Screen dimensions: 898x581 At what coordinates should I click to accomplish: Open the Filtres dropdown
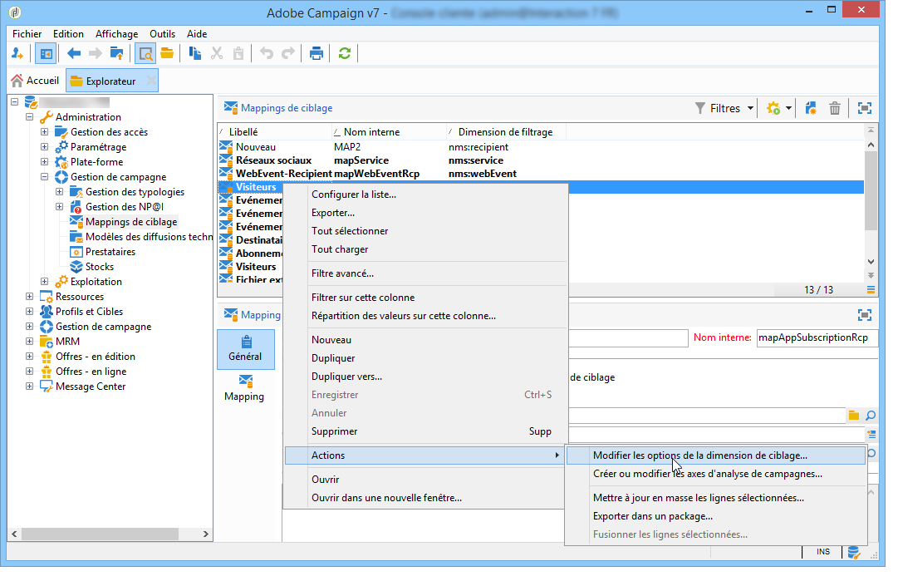(724, 108)
